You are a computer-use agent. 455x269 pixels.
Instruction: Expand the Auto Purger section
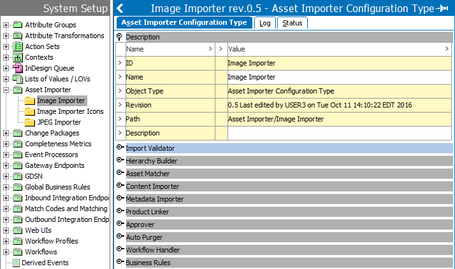click(120, 237)
